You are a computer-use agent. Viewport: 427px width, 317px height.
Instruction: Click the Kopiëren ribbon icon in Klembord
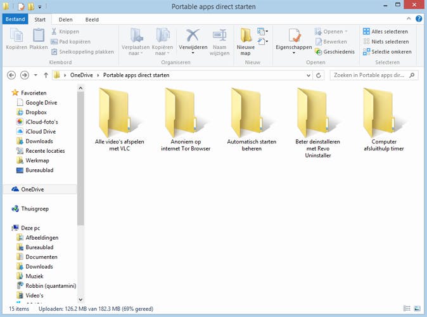16,36
